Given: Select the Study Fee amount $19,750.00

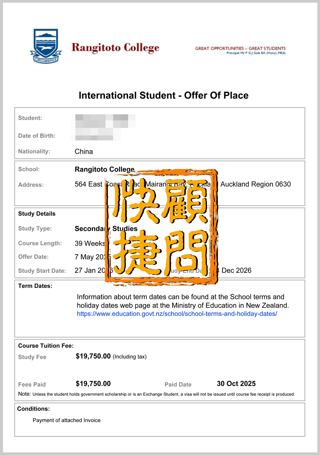Looking at the screenshot, I should [93, 356].
